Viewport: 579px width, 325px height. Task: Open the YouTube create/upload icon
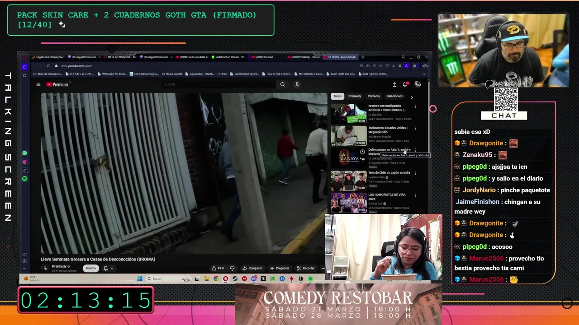[x=394, y=84]
